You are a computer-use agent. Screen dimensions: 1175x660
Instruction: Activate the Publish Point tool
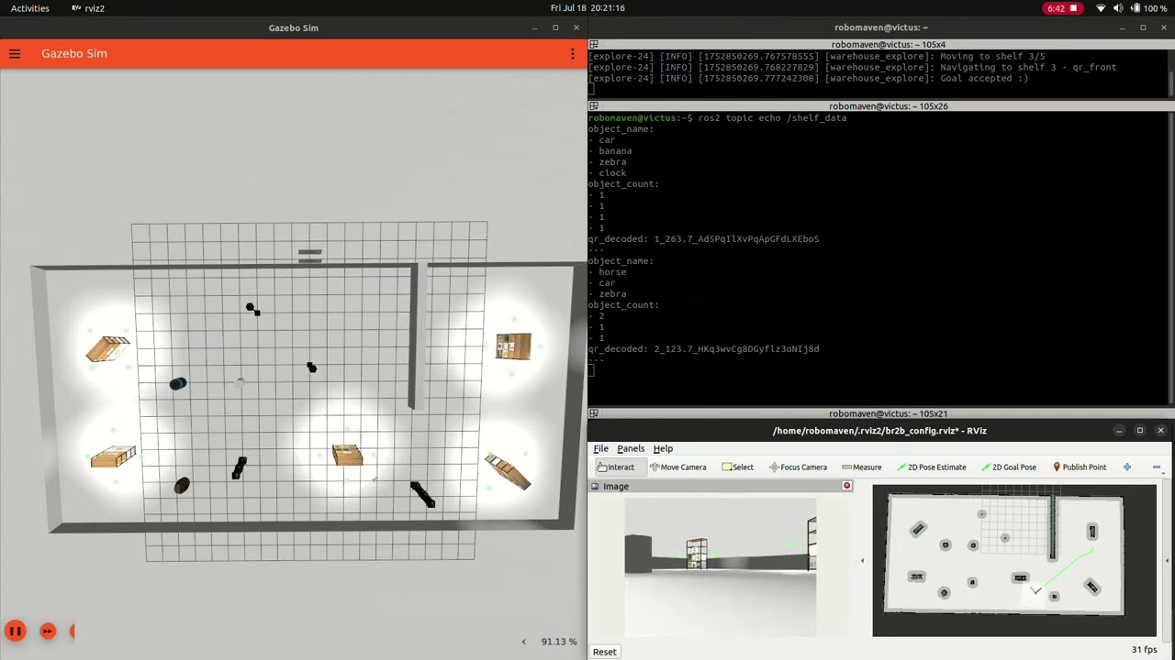coord(1079,467)
